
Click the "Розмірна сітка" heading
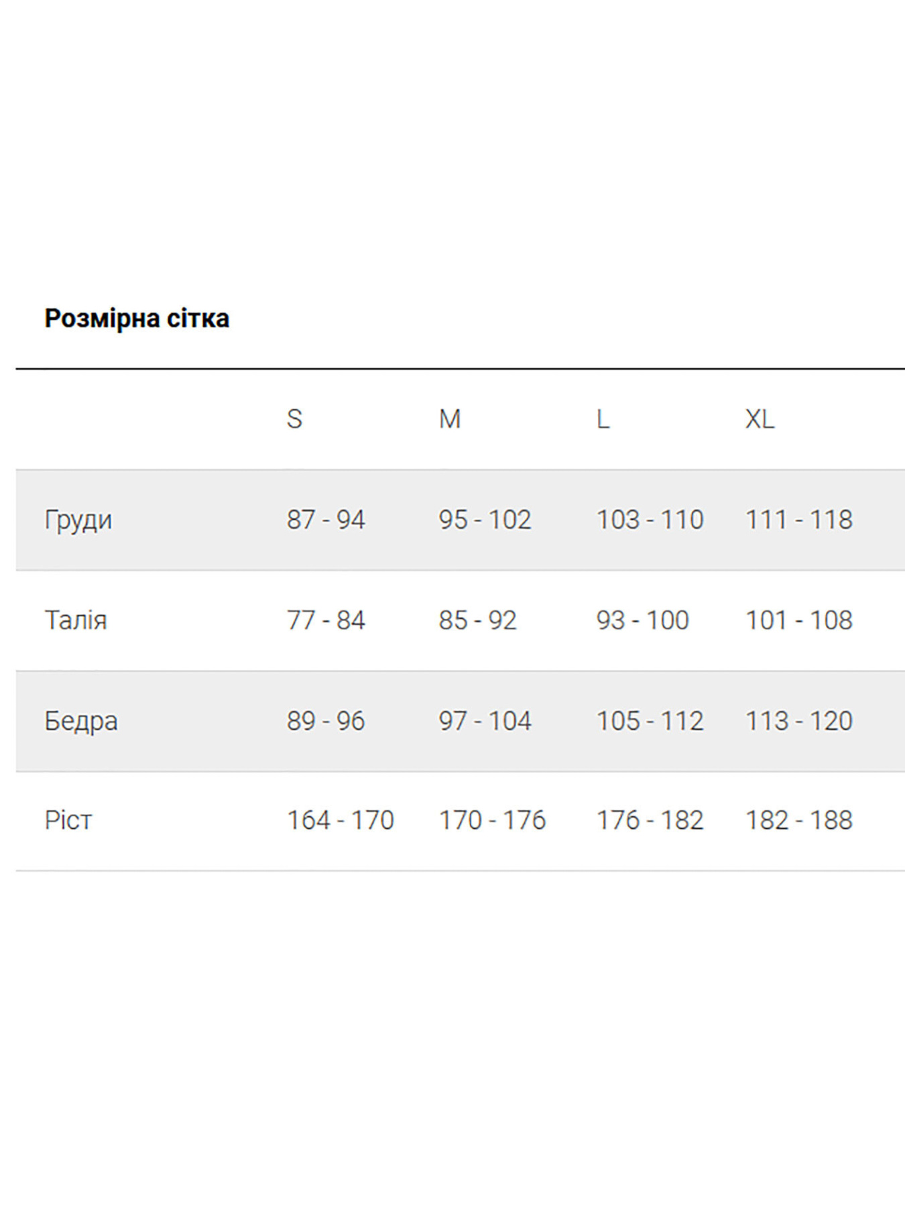(x=137, y=319)
